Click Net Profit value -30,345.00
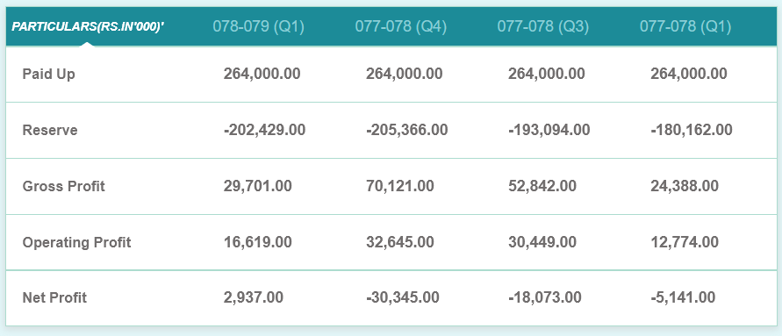This screenshot has width=782, height=336. pyautogui.click(x=403, y=297)
